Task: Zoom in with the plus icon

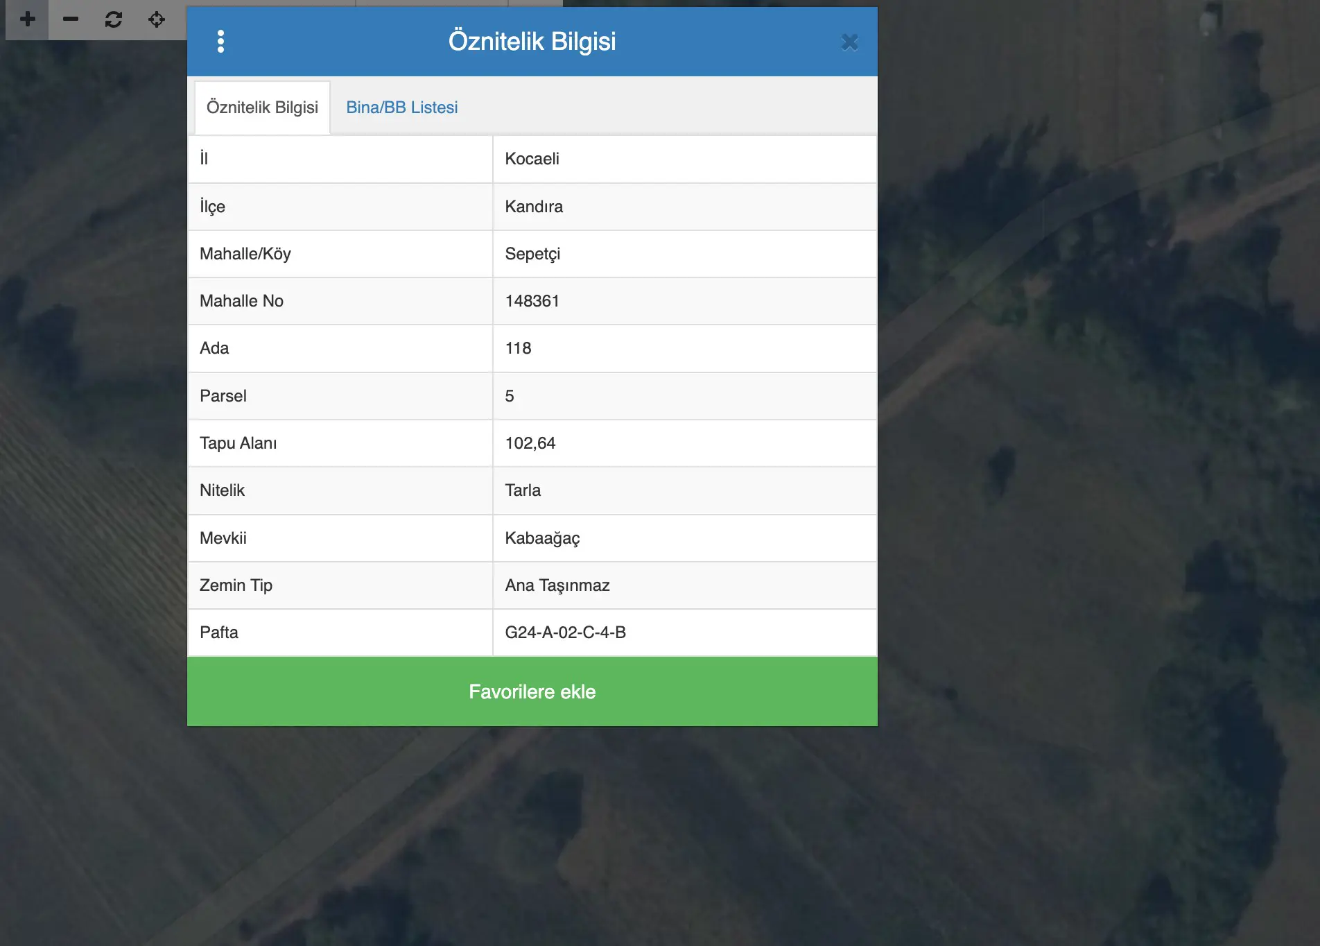Action: [x=28, y=19]
